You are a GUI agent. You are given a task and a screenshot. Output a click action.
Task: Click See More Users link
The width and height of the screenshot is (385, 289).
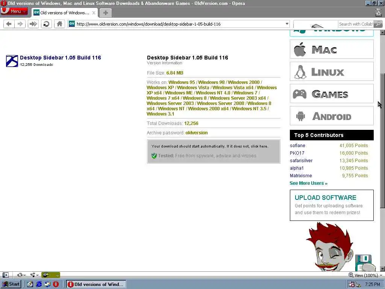point(308,183)
